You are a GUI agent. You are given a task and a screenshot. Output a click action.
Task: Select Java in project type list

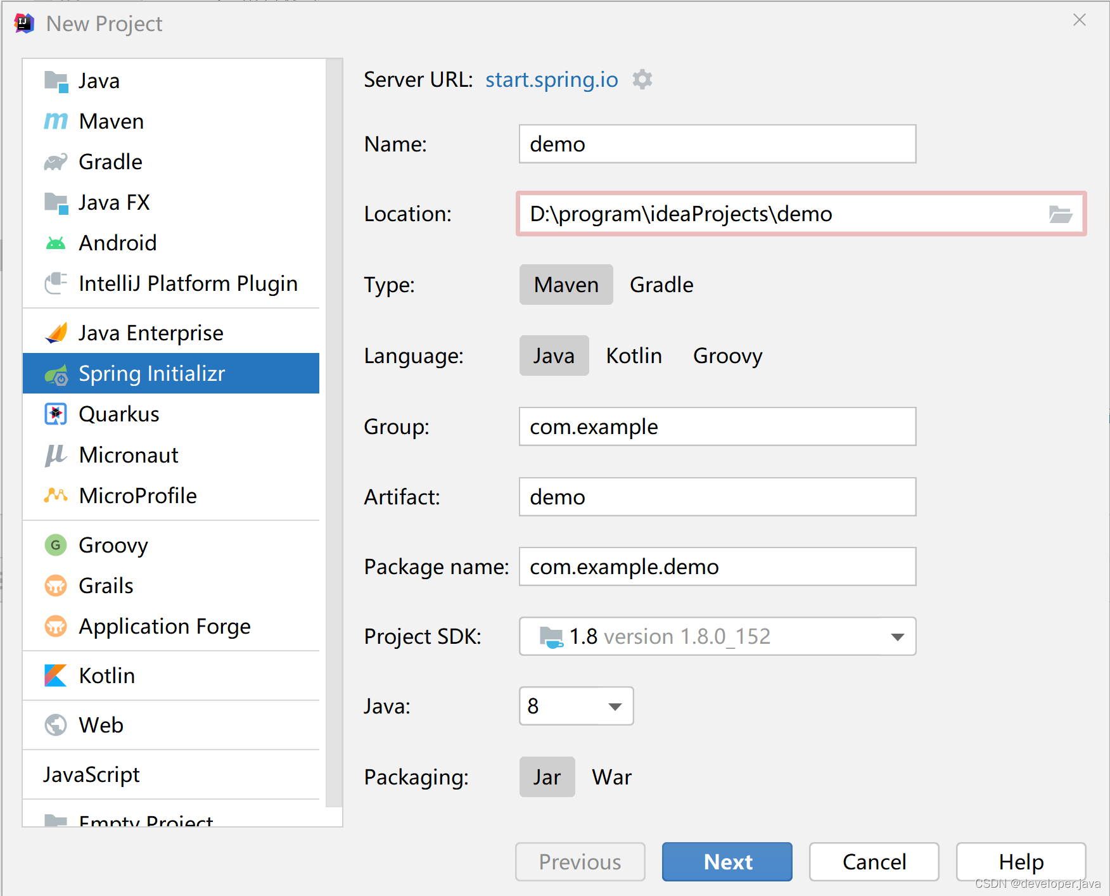tap(171, 81)
